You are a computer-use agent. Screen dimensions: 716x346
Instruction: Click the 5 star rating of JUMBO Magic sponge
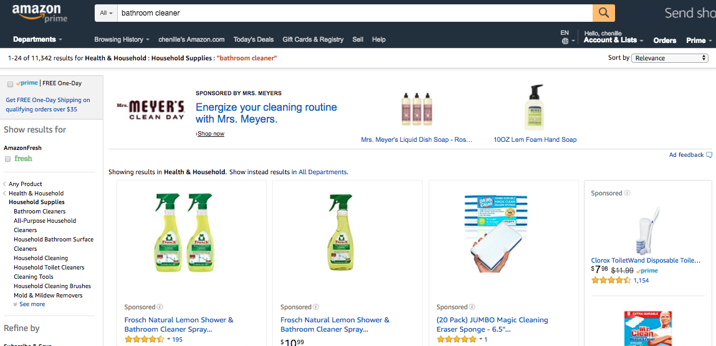click(x=457, y=339)
